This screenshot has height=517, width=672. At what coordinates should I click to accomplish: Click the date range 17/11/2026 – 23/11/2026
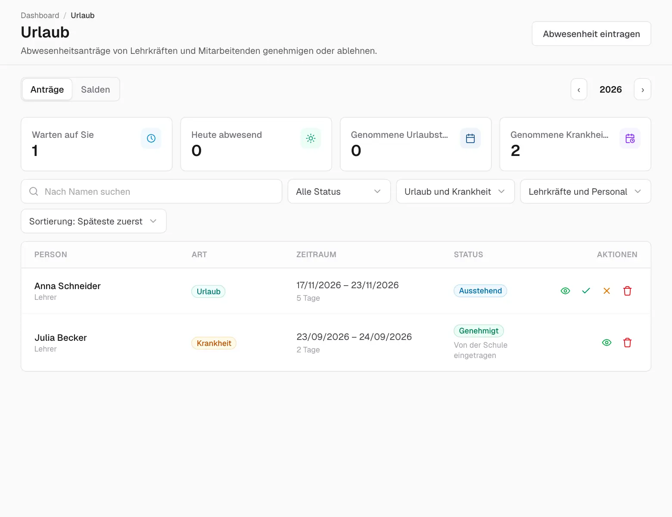(348, 285)
